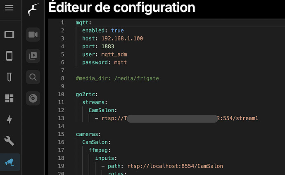285x175 pixels.
Task: Open Frigate exports disc icon
Action: [32, 98]
